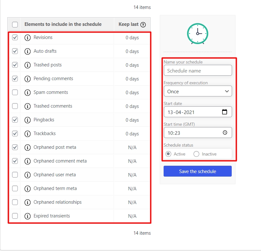Check the Orphaned term meta checkbox

point(15,188)
